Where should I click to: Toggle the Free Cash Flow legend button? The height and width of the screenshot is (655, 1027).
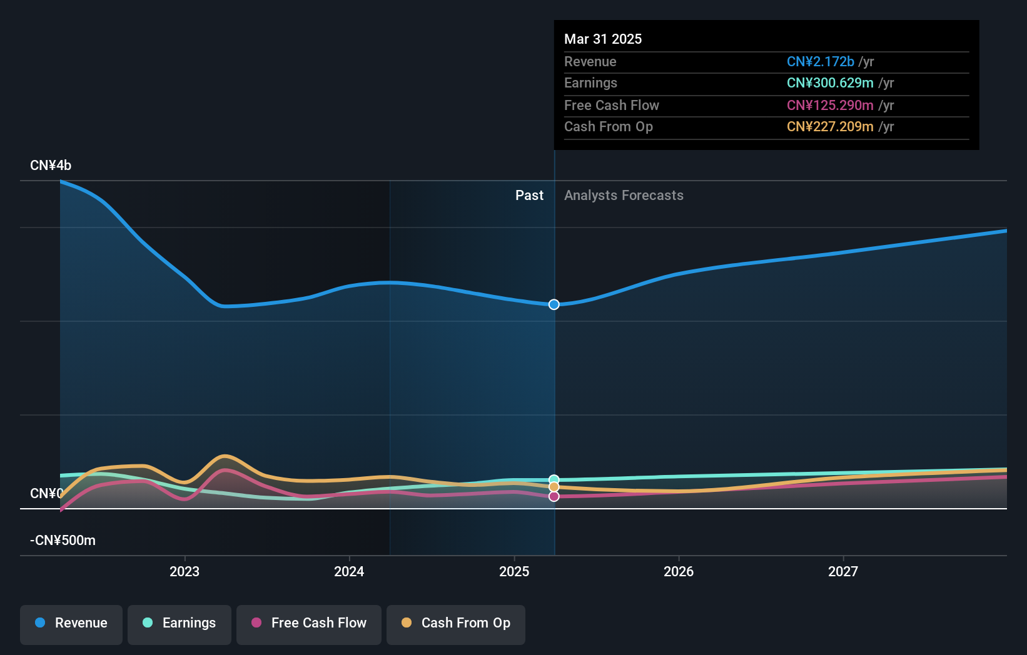click(x=309, y=624)
